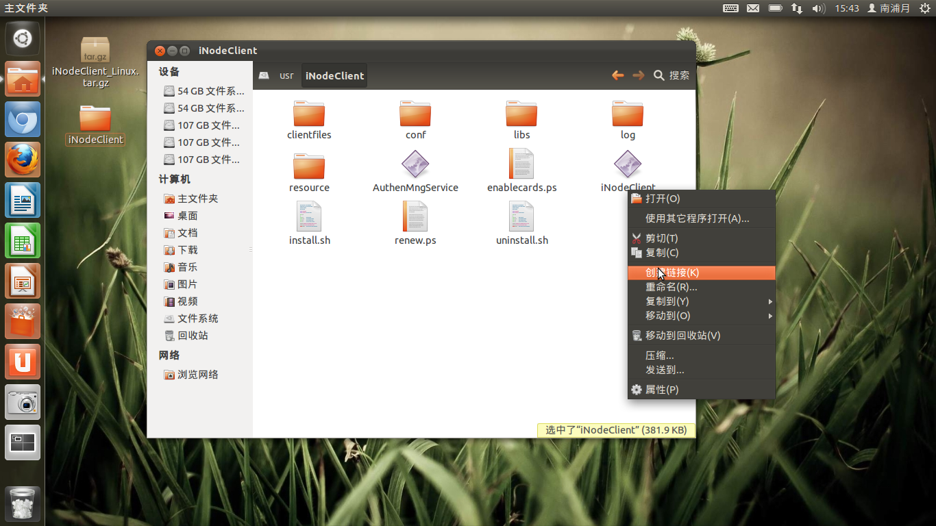Click the usr path bar button
The width and height of the screenshot is (936, 526).
(x=286, y=75)
